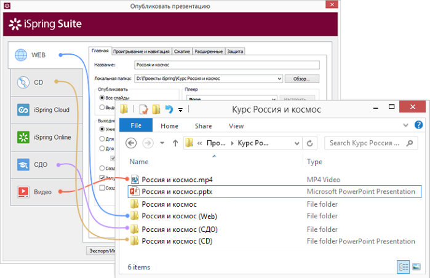The height and width of the screenshot is (278, 430).
Task: Switch to Details view icon
Action: pos(403,267)
